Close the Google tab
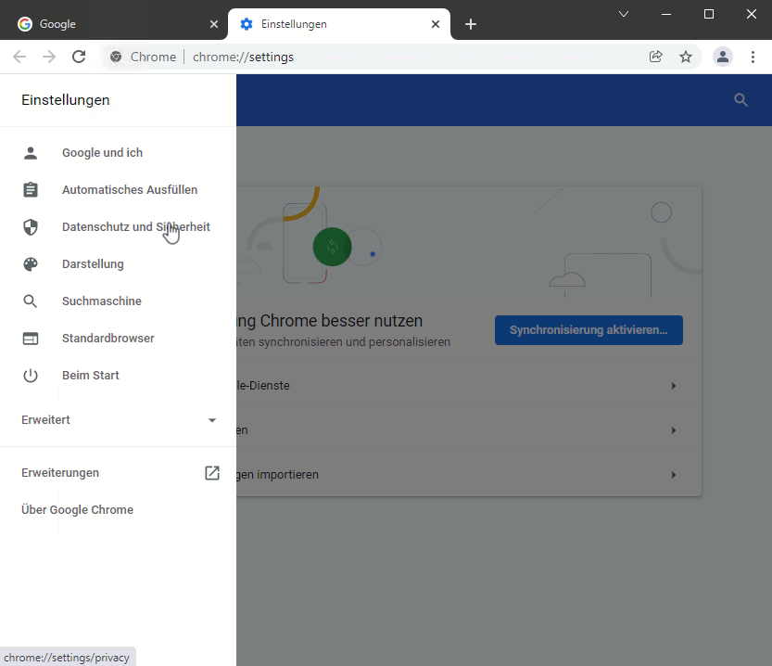The width and height of the screenshot is (772, 666). [x=214, y=23]
